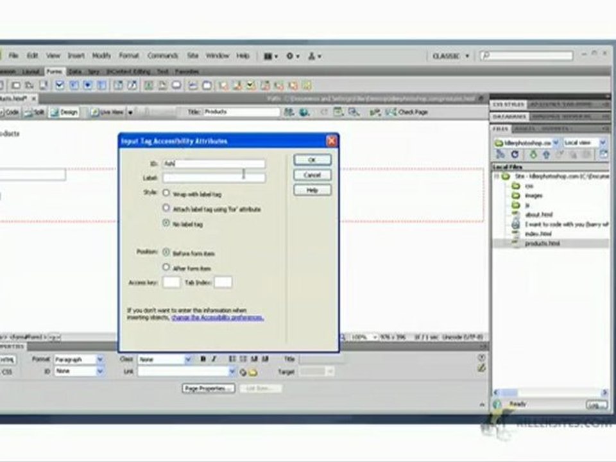Switch to the CSS Styles panel tab

(x=508, y=105)
